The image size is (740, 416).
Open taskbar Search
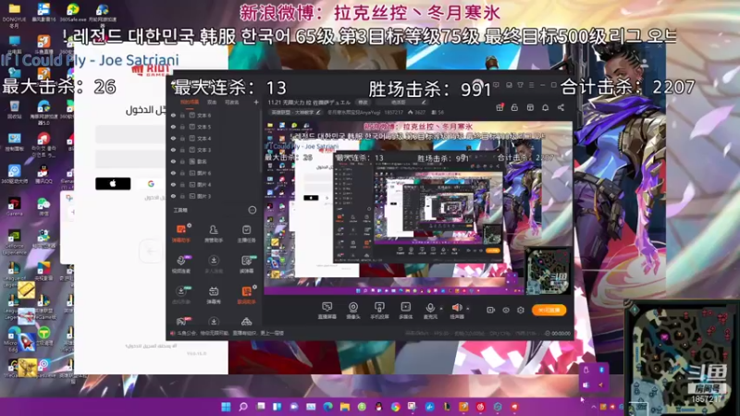pyautogui.click(x=243, y=407)
